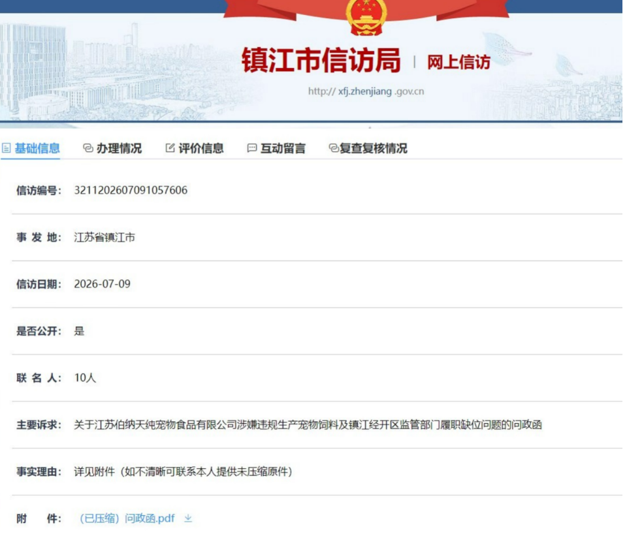The width and height of the screenshot is (627, 538).
Task: Click the 网上信访 header label
Action: [458, 63]
